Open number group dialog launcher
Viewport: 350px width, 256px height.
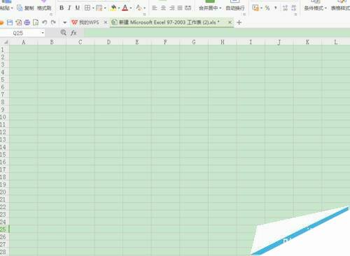pyautogui.click(x=295, y=15)
